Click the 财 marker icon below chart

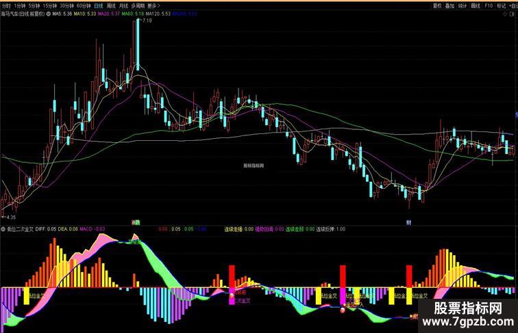point(408,222)
